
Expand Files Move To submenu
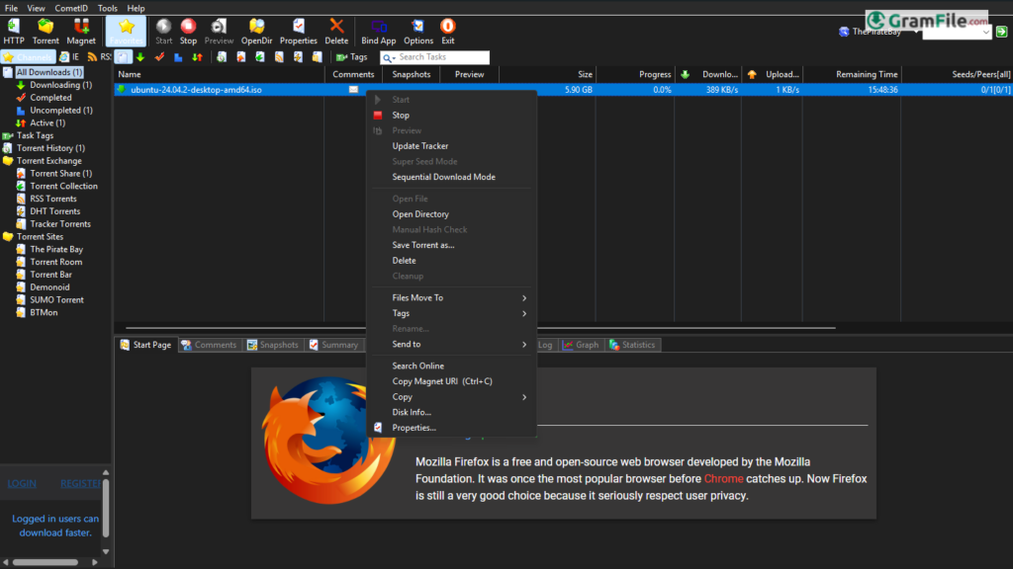pyautogui.click(x=452, y=298)
